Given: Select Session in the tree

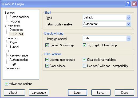Looking at the screenshot, I should (10, 13).
